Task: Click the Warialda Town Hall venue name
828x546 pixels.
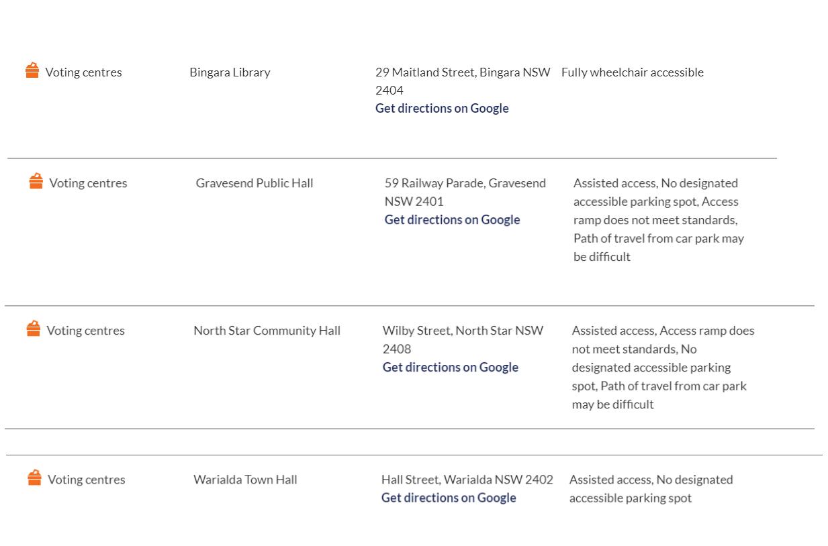Action: (x=245, y=479)
